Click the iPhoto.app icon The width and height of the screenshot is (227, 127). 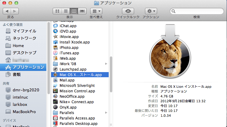click(x=55, y=47)
